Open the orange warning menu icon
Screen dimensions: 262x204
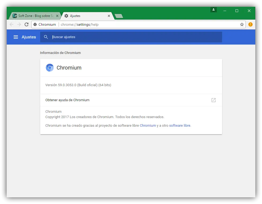coord(250,24)
